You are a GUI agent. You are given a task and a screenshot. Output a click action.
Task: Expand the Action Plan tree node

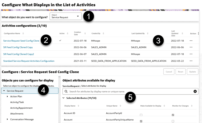click(8, 96)
